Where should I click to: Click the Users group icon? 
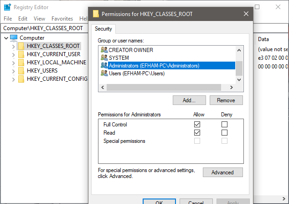tap(104, 73)
